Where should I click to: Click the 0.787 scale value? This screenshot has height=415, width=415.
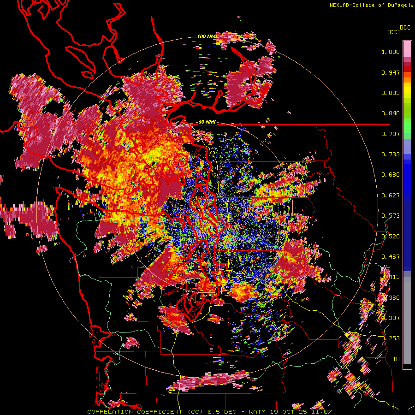click(x=391, y=134)
